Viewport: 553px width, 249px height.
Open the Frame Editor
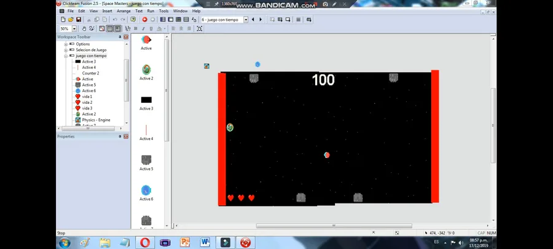pos(171,20)
